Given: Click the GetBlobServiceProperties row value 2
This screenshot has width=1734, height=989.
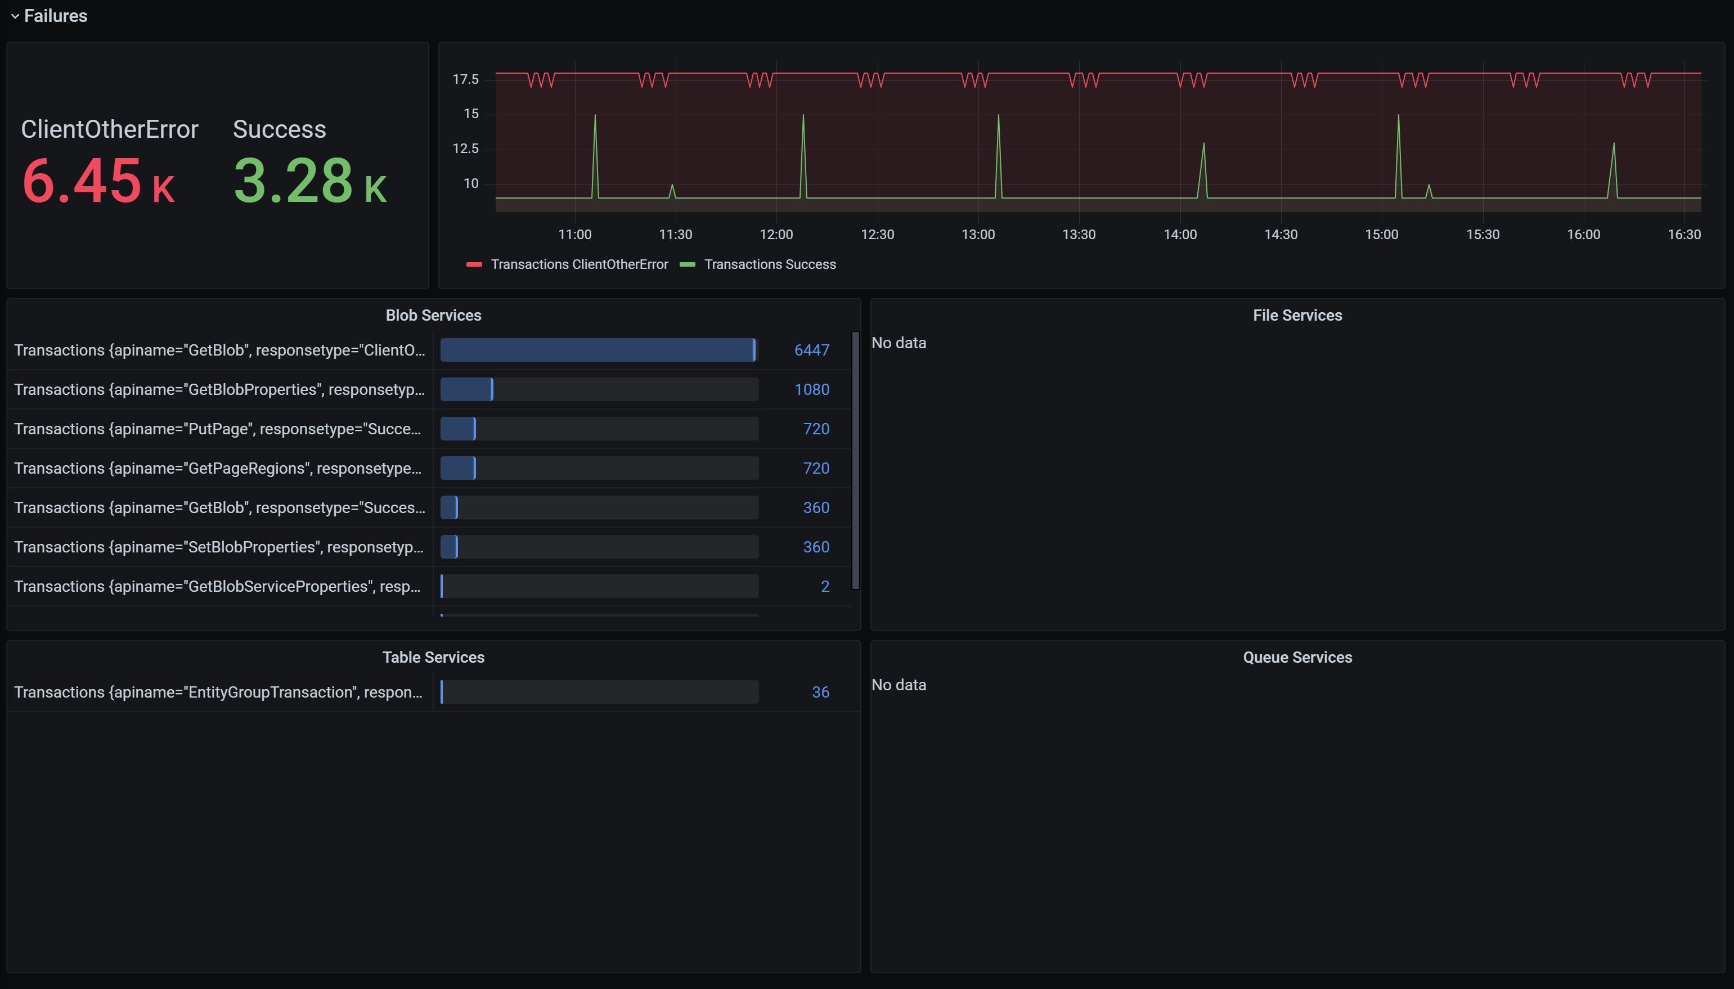Looking at the screenshot, I should [x=825, y=586].
